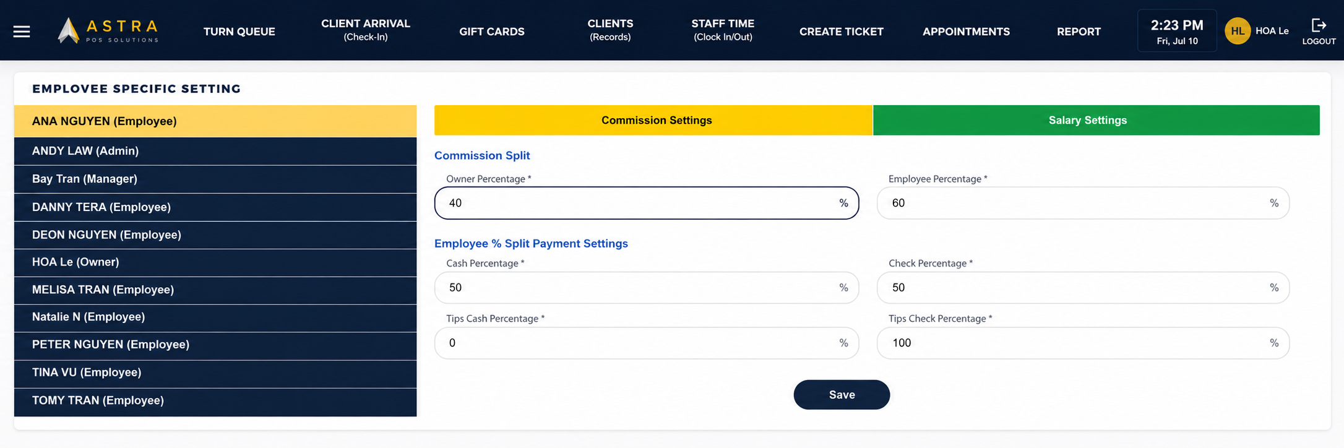This screenshot has height=448, width=1344.
Task: Focus the Tips Cash Percentage field
Action: pos(647,343)
